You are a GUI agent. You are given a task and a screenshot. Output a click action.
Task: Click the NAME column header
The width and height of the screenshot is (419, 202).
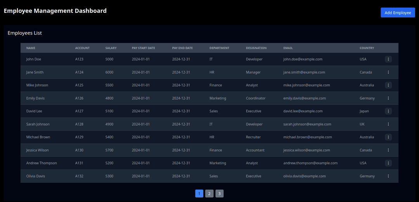click(x=31, y=48)
